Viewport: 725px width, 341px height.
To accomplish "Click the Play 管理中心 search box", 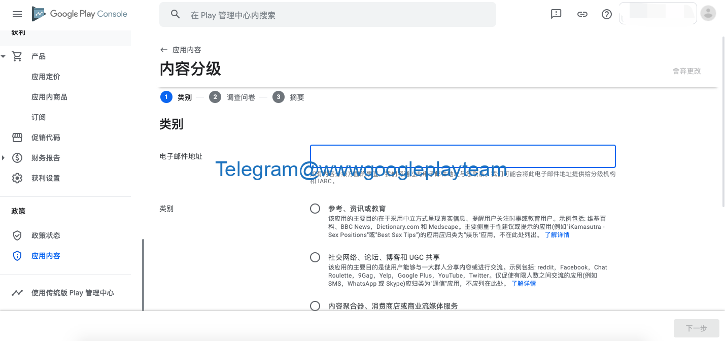I will pyautogui.click(x=328, y=15).
